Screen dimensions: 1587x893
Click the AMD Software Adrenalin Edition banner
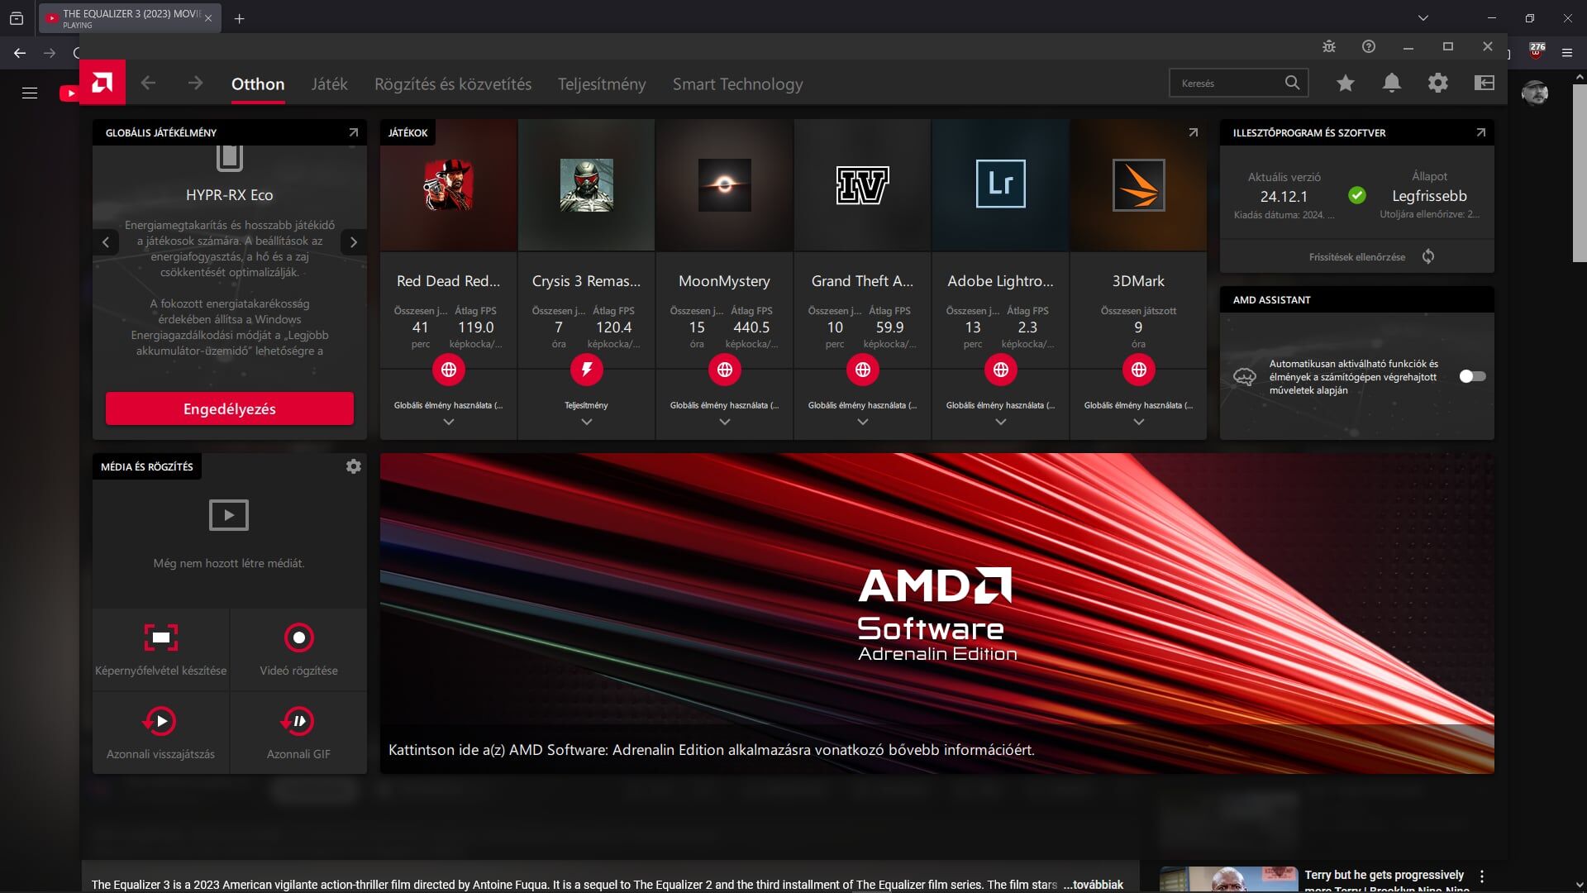(937, 614)
